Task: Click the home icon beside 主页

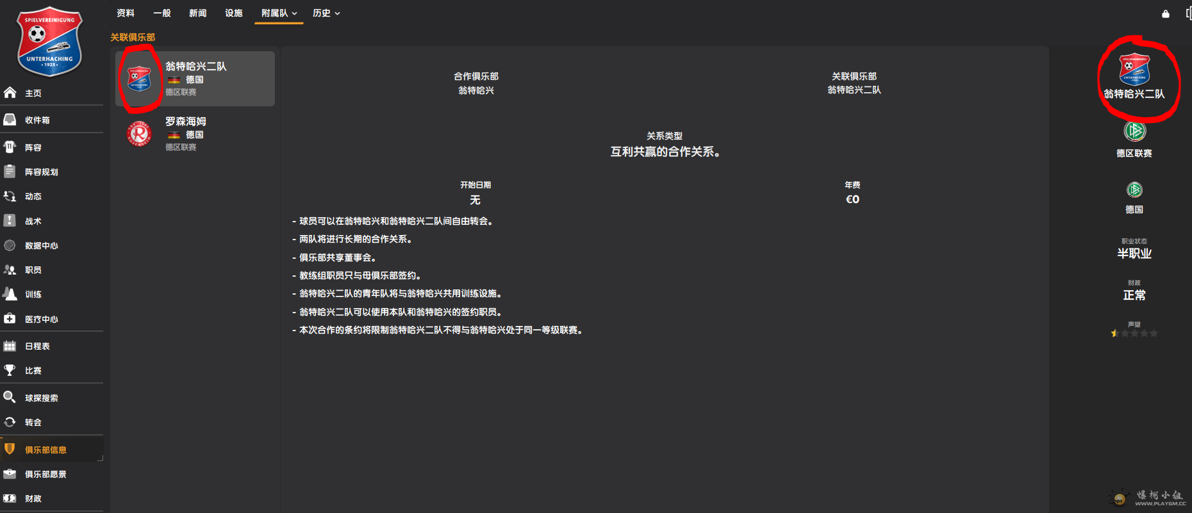Action: 10,93
